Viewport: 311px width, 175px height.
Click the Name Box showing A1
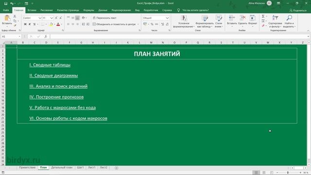tap(11, 36)
